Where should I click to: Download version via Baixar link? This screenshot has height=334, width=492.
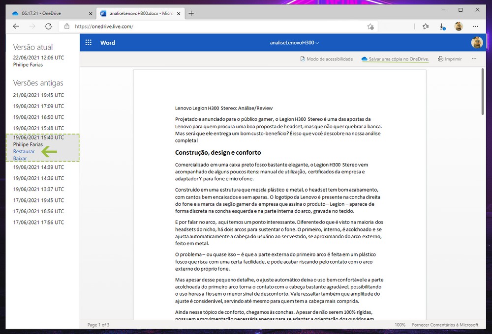pos(20,158)
